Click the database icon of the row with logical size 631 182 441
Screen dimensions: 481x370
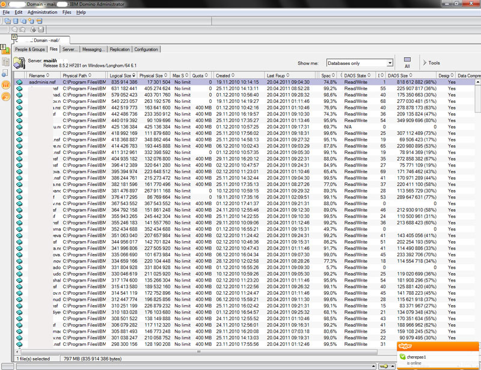point(19,88)
